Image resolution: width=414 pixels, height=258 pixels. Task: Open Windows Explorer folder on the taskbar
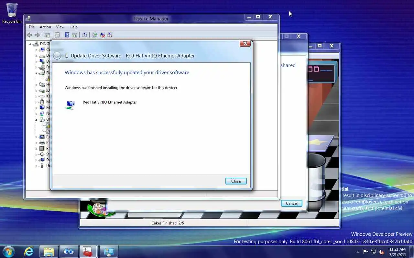[49, 251]
